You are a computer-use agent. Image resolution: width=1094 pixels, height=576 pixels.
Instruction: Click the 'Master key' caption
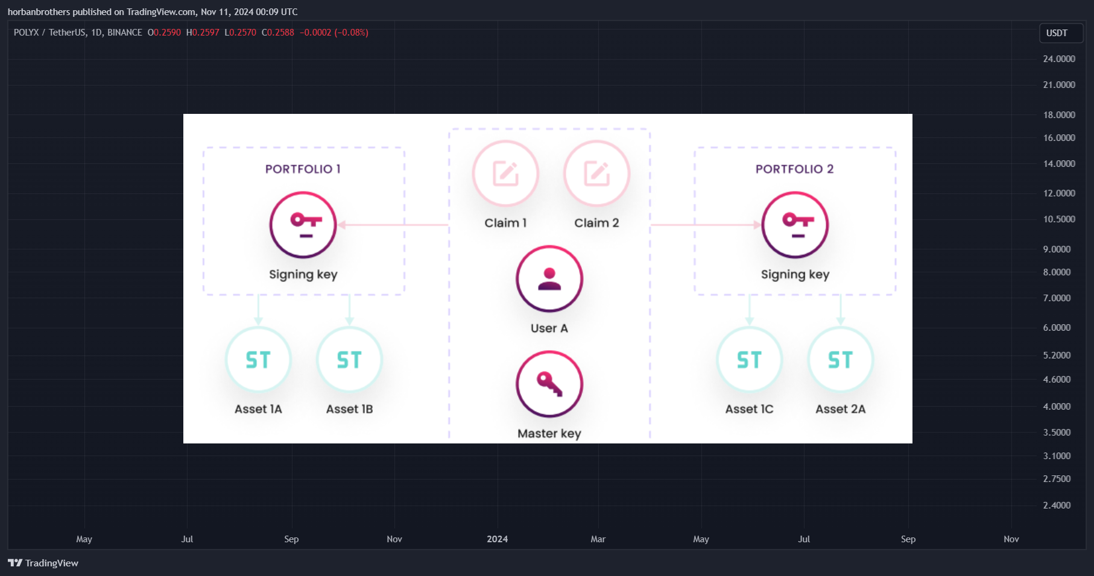(x=549, y=434)
